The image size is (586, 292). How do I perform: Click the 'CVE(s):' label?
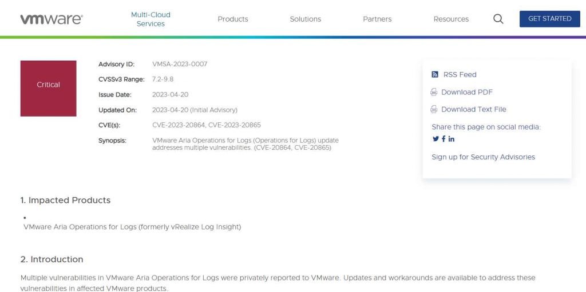(x=109, y=125)
